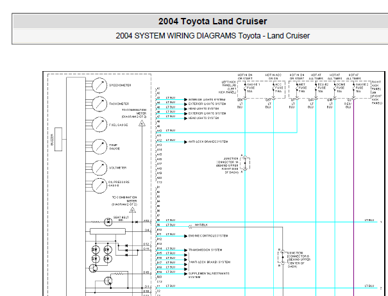
Task: Click the purple RED/BLU wire from GAUGE 2 fuse
Action: tap(354, 198)
